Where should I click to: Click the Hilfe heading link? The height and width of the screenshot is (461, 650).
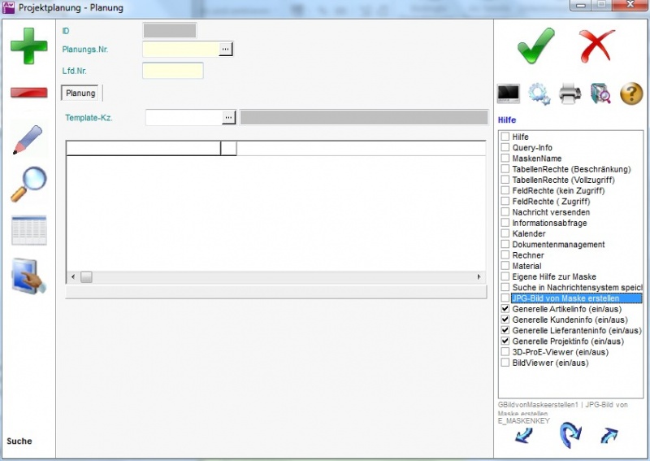506,120
